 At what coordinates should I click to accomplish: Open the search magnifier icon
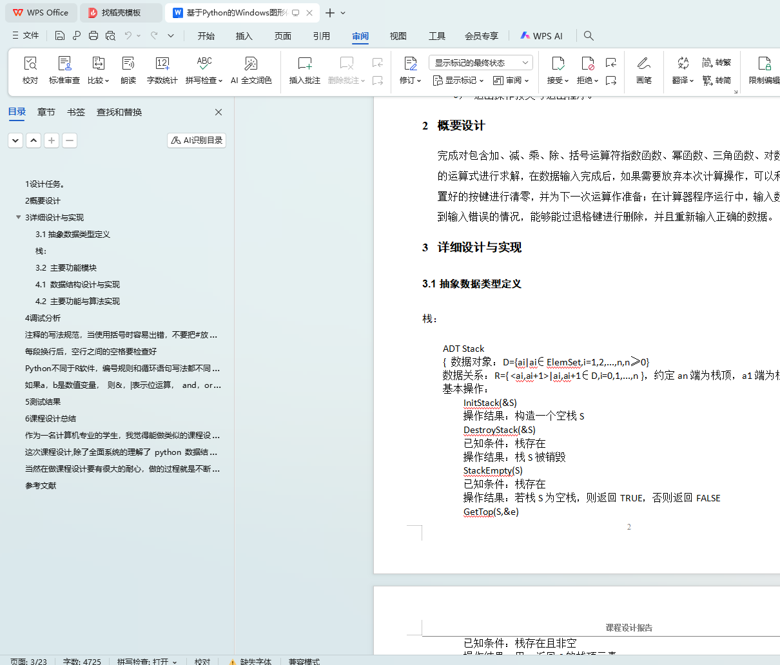point(589,36)
